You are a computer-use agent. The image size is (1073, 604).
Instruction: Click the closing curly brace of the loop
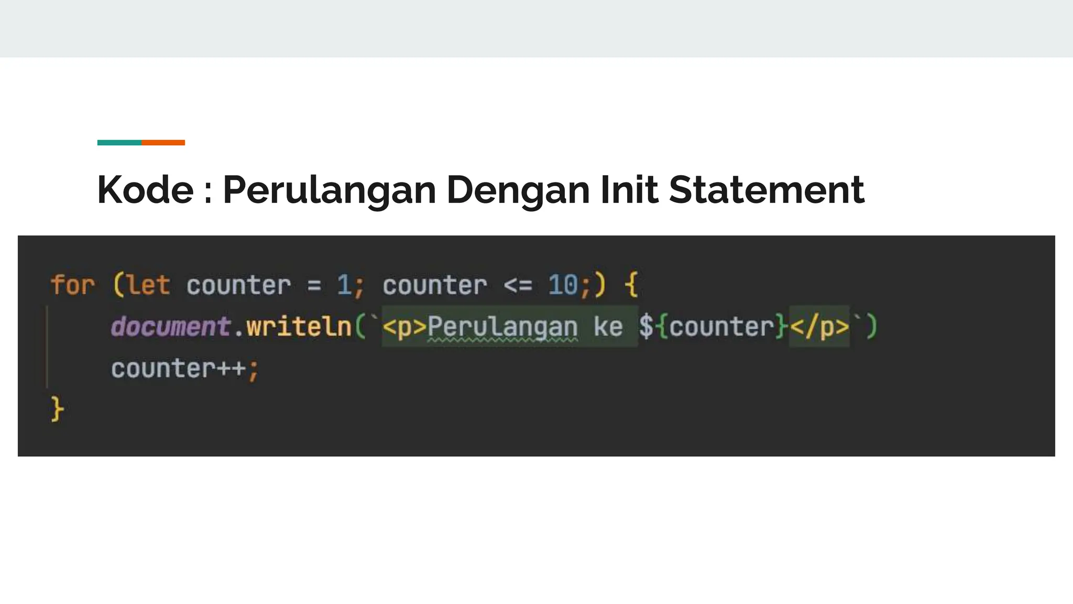(57, 409)
